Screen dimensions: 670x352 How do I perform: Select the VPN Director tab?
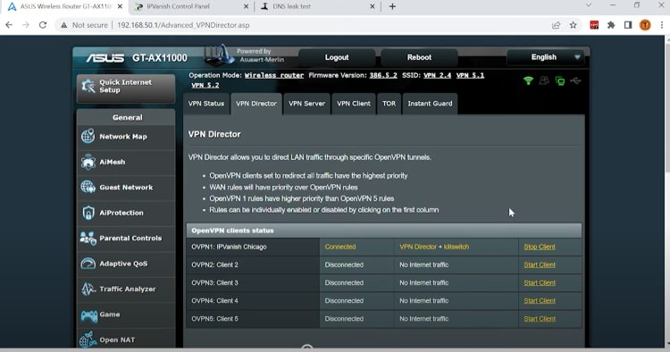(x=256, y=104)
